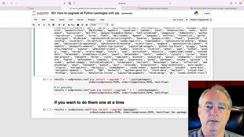Cut selected cells with scissors icon
The height and width of the screenshot is (137, 244).
(x=44, y=25)
